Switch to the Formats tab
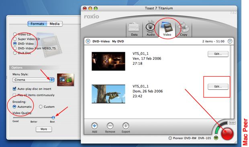The width and height of the screenshot is (249, 147). [37, 24]
